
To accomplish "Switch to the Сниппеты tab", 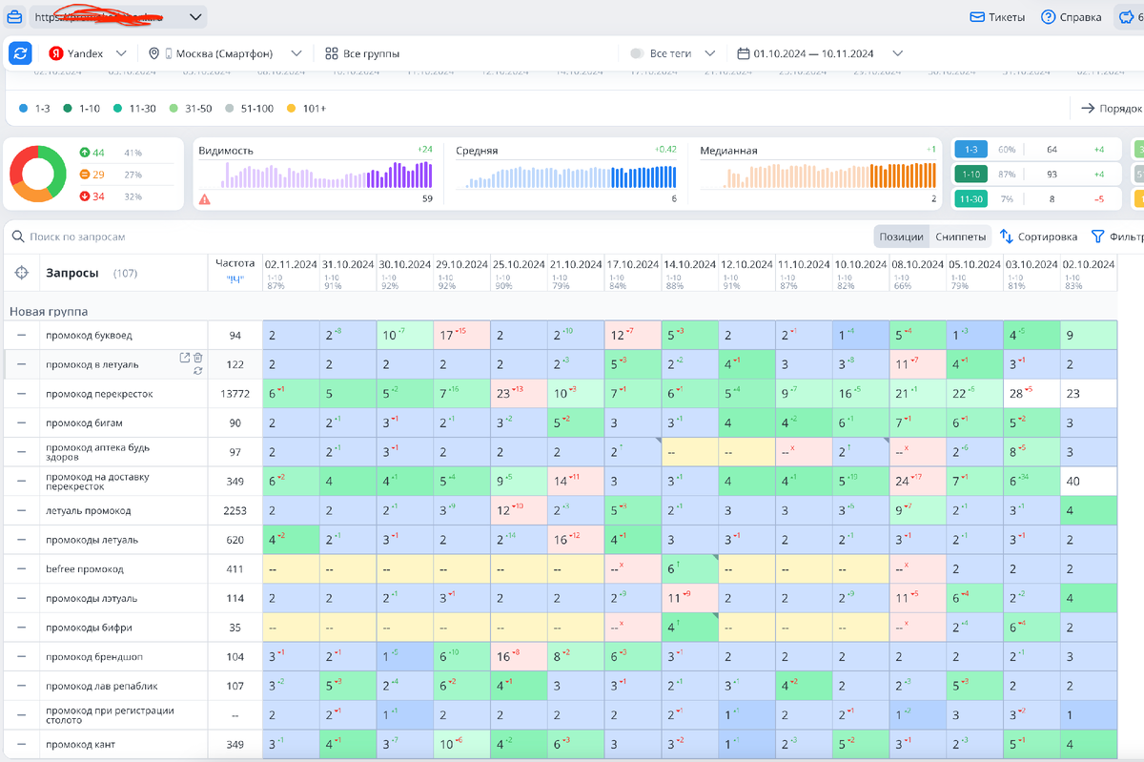I will pos(960,237).
